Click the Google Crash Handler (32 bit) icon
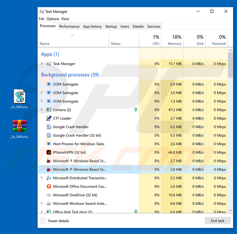The height and width of the screenshot is (234, 237). (x=49, y=135)
